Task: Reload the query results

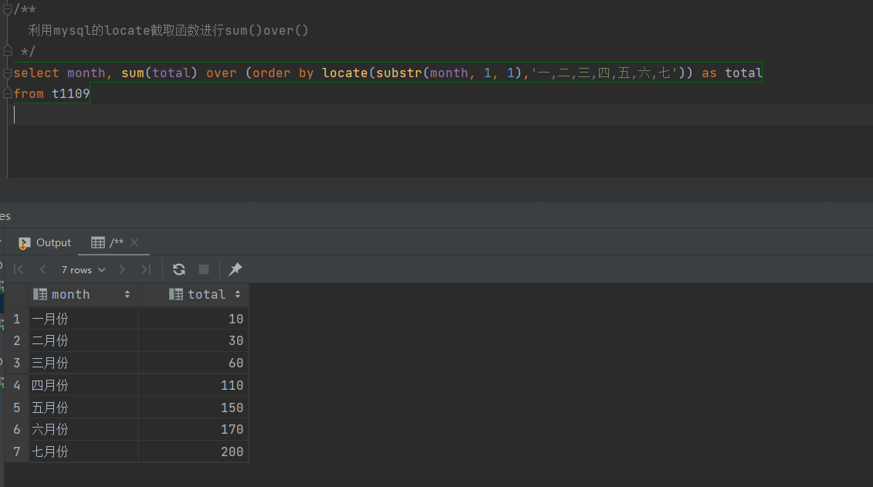Action: coord(179,269)
